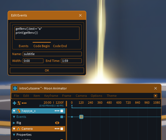166x140 pixels.
Task: Toggle the Rig eye visibility
Action: 57,123
